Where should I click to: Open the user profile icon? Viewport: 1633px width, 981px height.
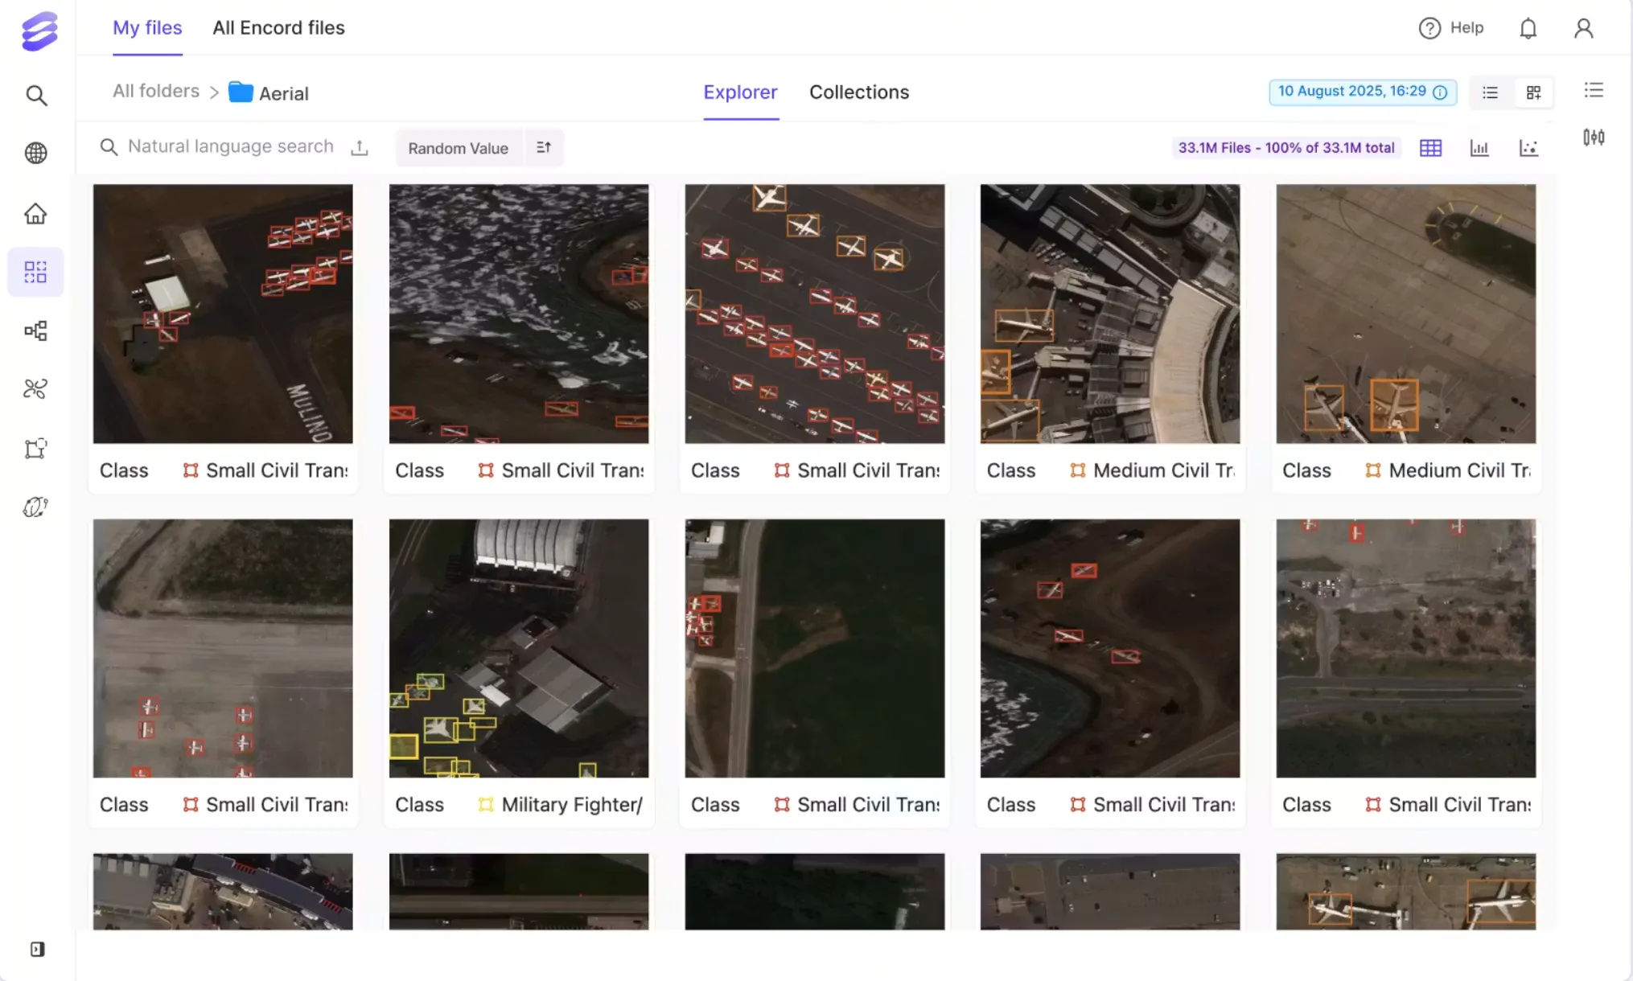click(x=1583, y=28)
